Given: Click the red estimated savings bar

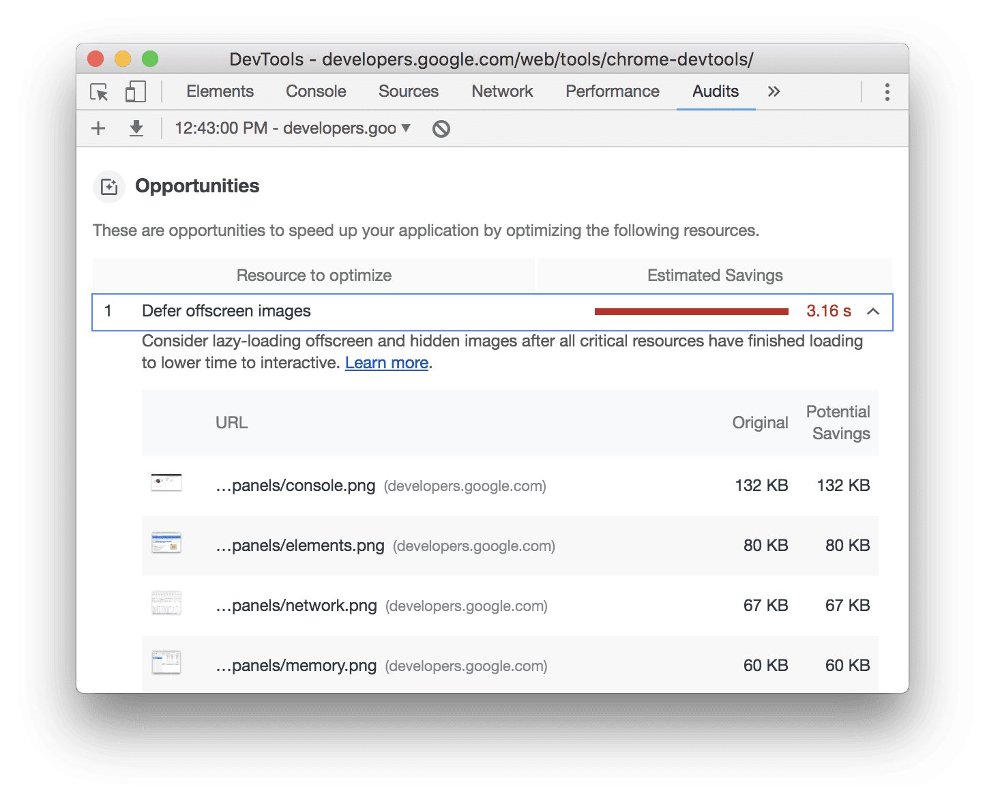Looking at the screenshot, I should click(691, 312).
